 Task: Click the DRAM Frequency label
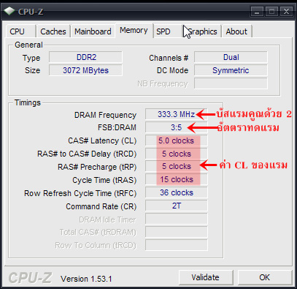coord(105,115)
